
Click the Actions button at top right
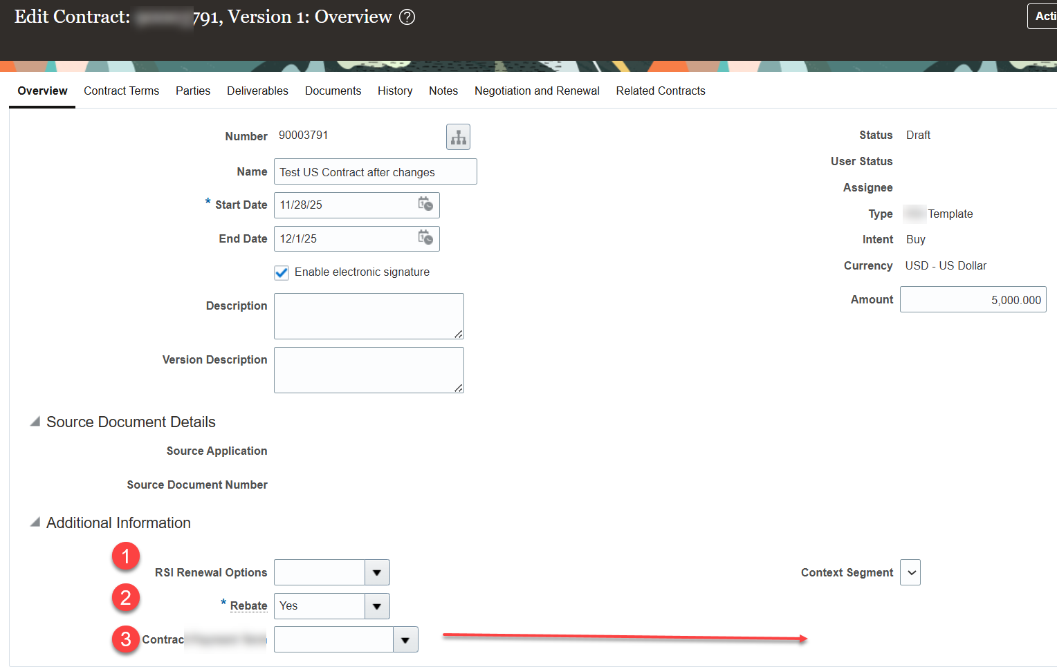[1042, 17]
